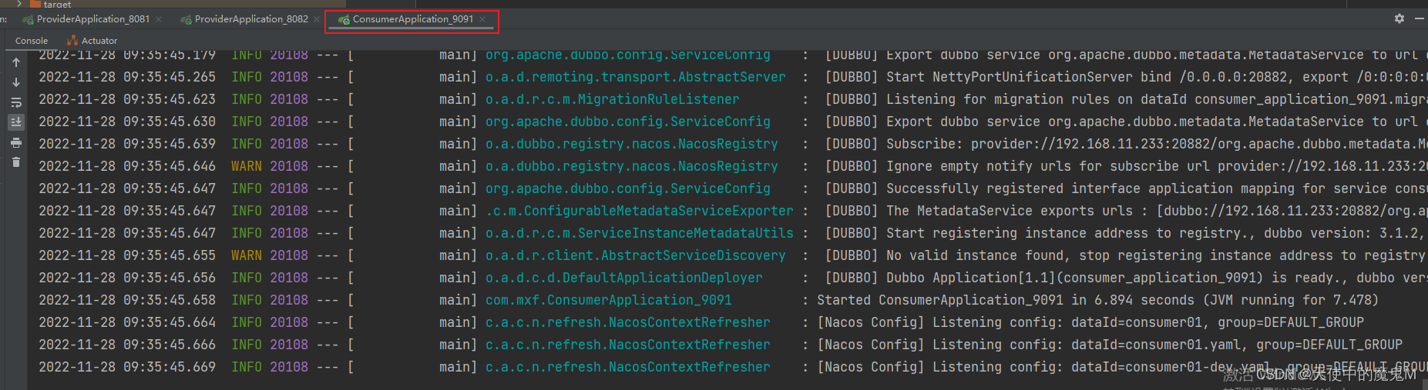Clear all console output with trash icon
Viewport: 1428px width, 390px height.
16,162
